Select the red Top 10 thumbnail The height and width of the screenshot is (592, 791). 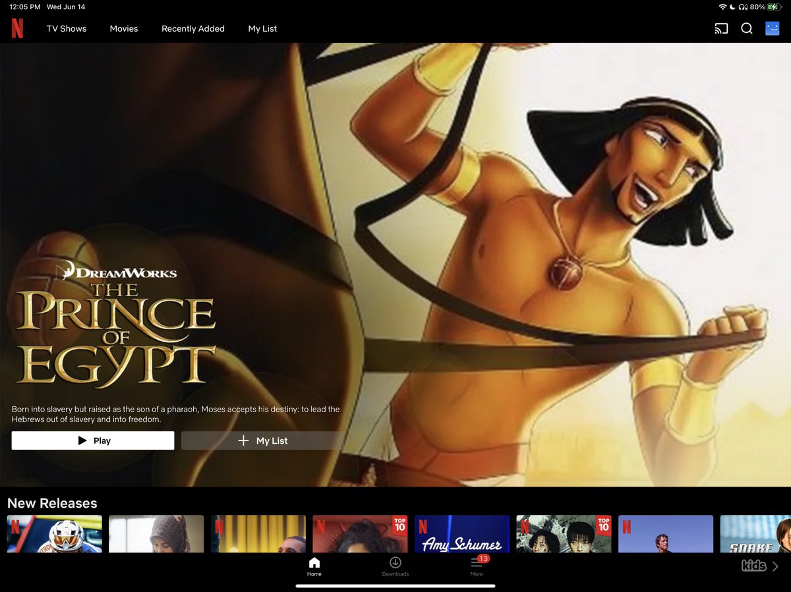(x=360, y=533)
